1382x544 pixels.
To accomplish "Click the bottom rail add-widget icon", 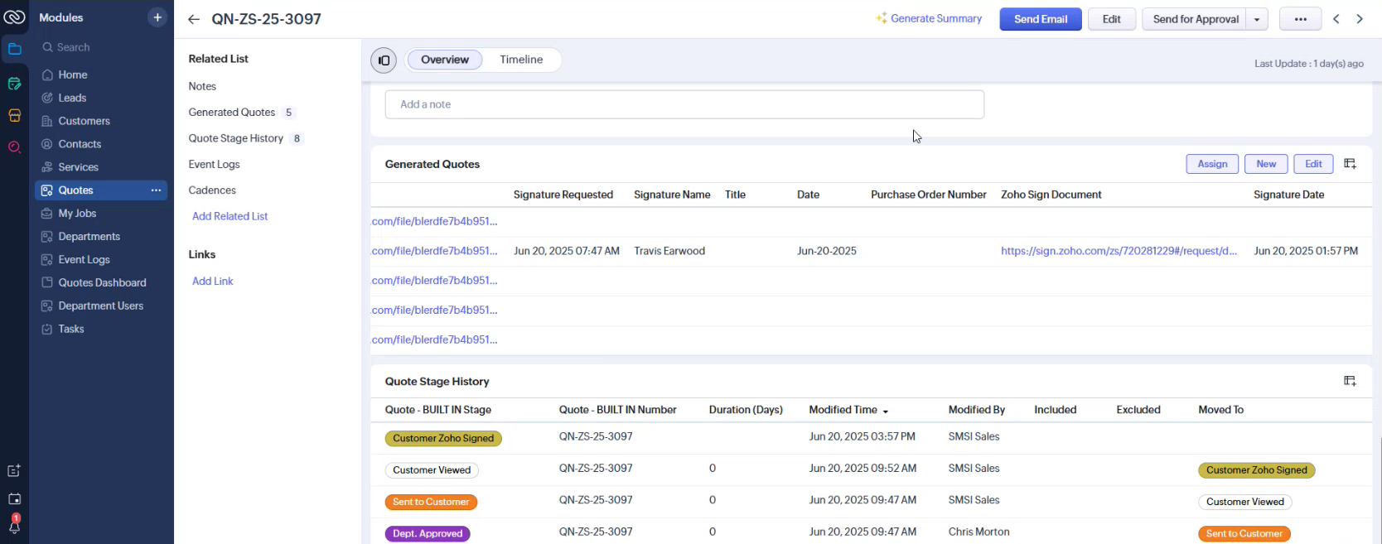I will pos(14,470).
